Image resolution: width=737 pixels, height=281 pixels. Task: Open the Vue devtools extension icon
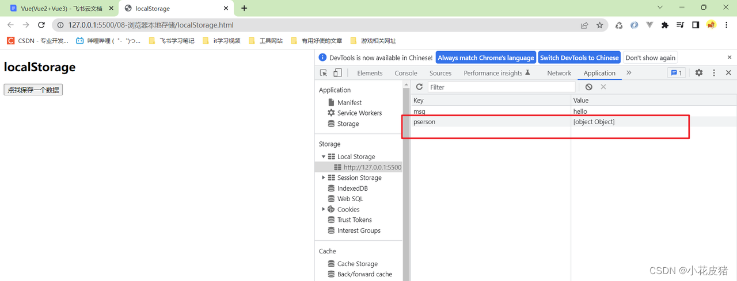(649, 25)
